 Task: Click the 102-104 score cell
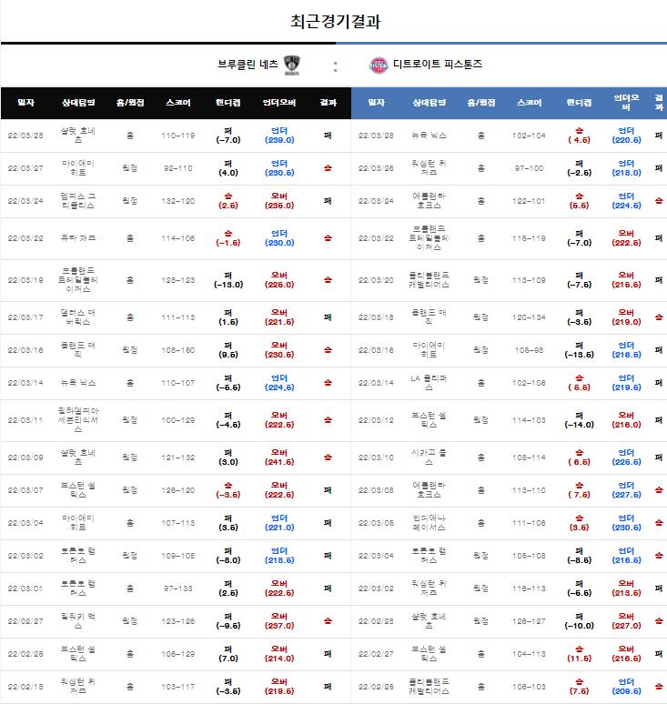[x=529, y=136]
